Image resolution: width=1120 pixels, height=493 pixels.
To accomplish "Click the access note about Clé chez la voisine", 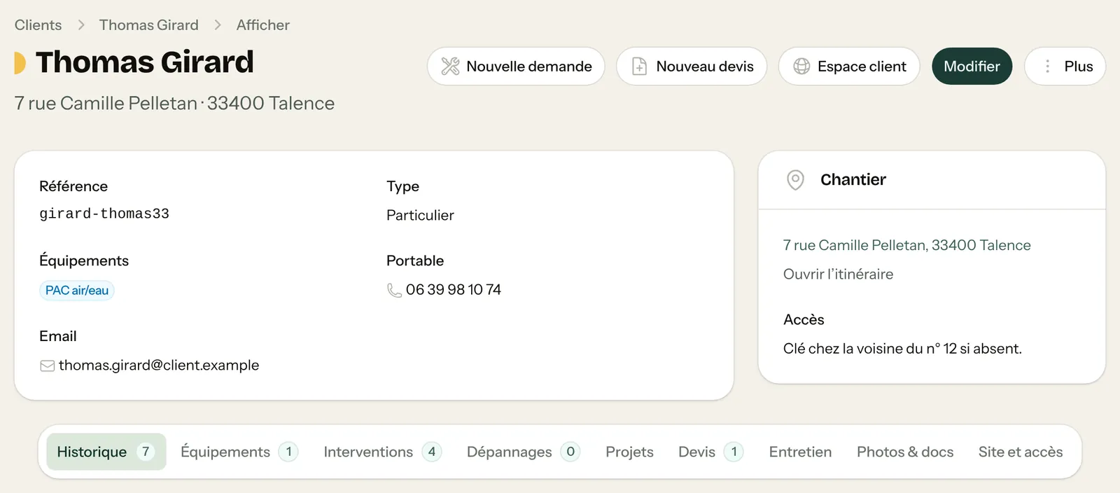I will tap(902, 349).
